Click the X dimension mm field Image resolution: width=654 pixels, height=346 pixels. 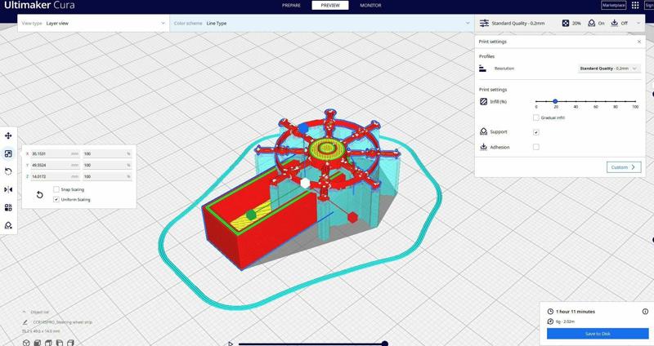55,153
